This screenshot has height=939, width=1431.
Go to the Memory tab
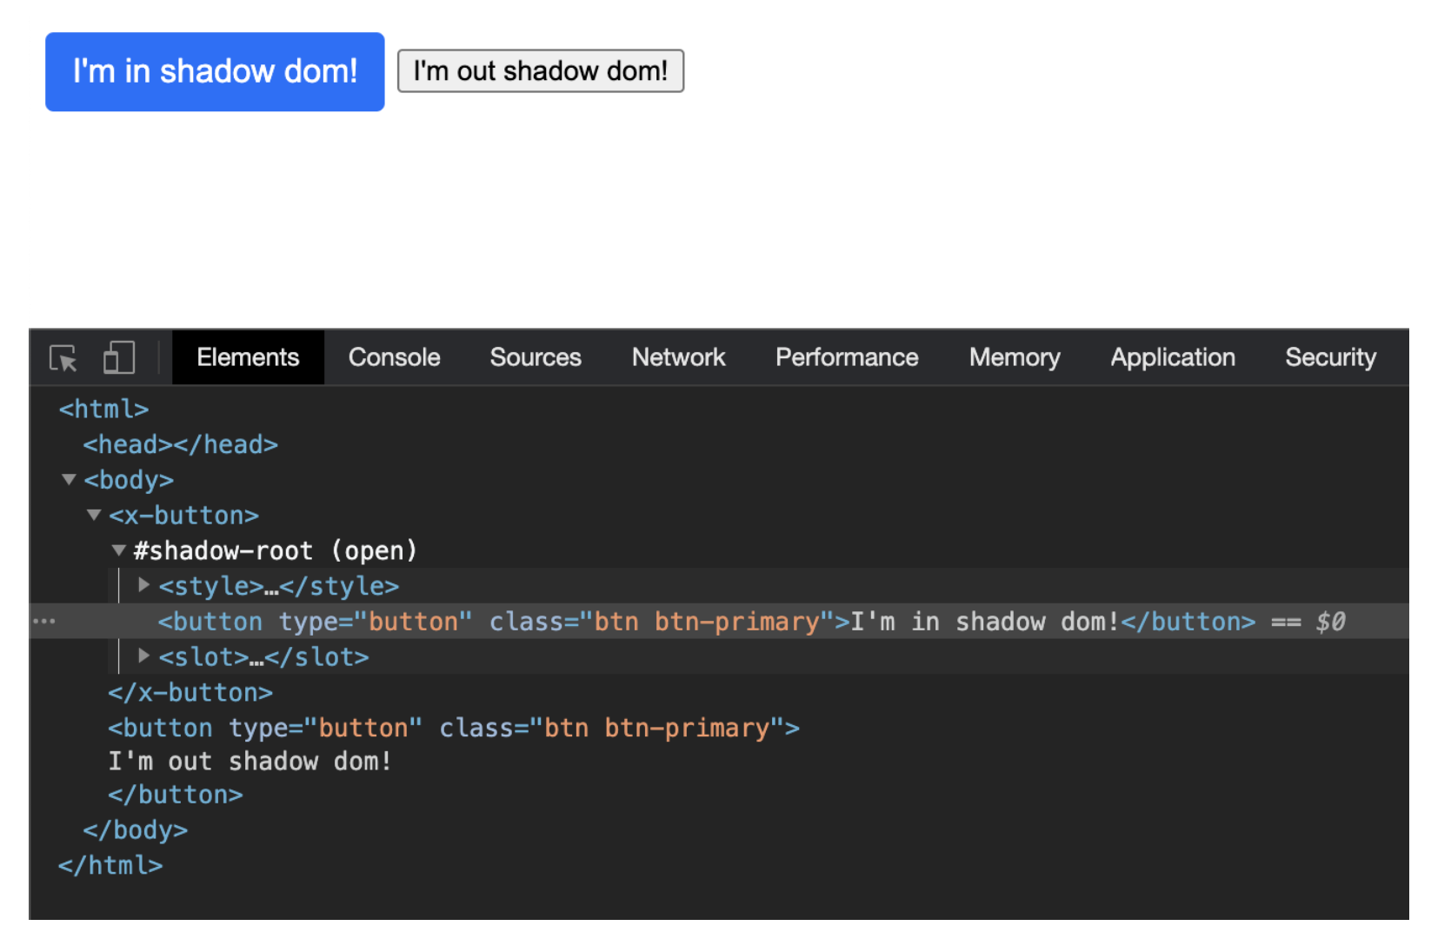[x=1015, y=357]
